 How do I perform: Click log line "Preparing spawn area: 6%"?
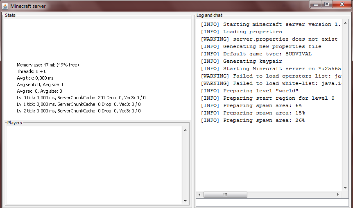click(x=251, y=106)
